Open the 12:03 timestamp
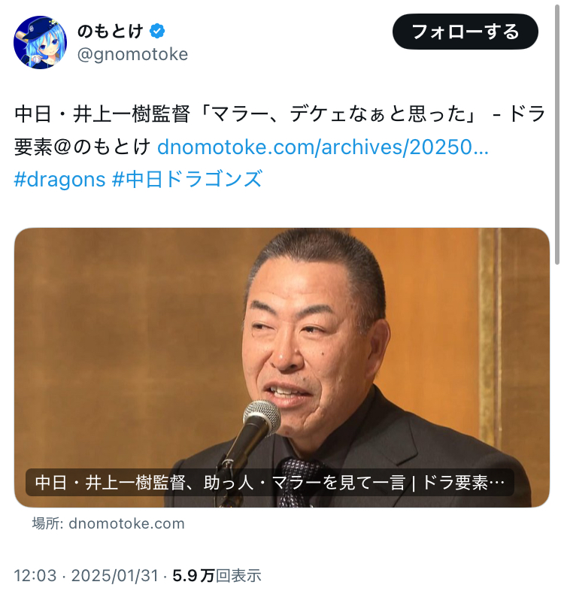The height and width of the screenshot is (597, 564). (x=35, y=576)
